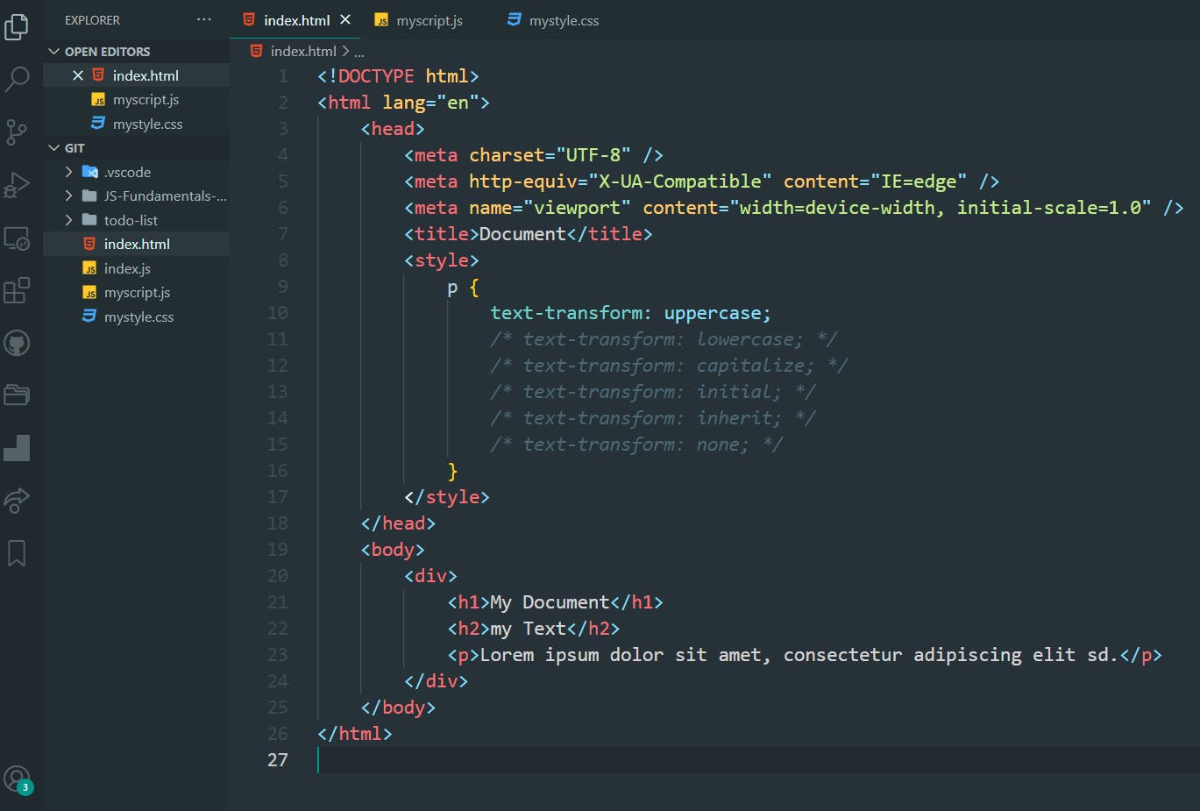Click the 'uppercase' value in line 10

(x=712, y=313)
